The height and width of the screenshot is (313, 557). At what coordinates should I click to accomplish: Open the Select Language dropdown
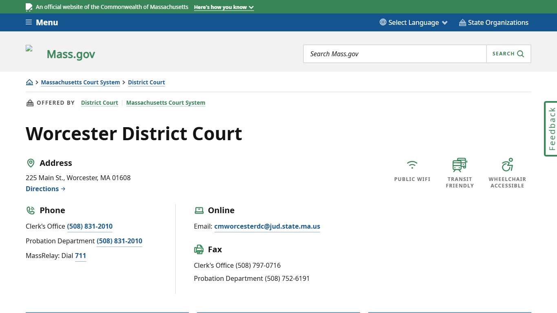(x=413, y=22)
